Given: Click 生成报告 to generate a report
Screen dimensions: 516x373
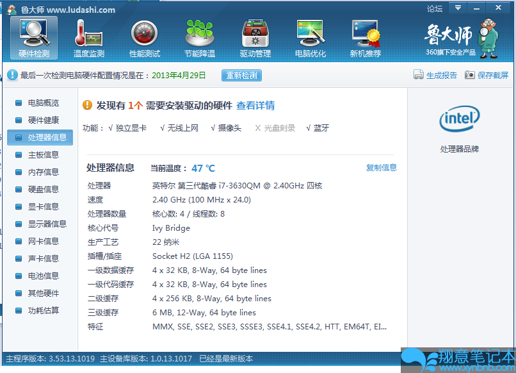Looking at the screenshot, I should pos(442,76).
